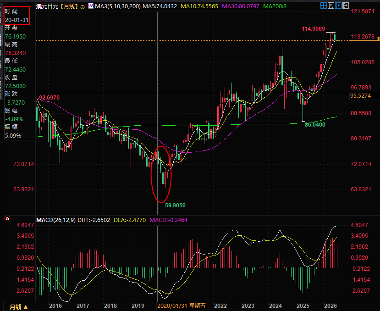Click the axis rewind-to-start icon

pos(331,6)
